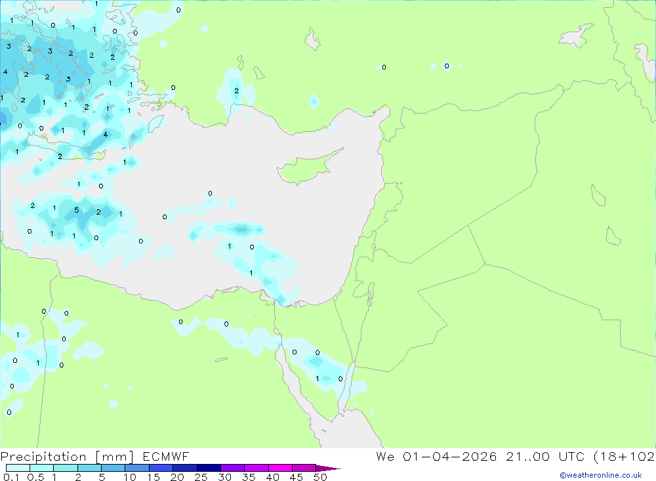Pick the 15–20 mm legend swatch
Image resolution: width=656 pixels, height=481 pixels.
click(x=161, y=468)
